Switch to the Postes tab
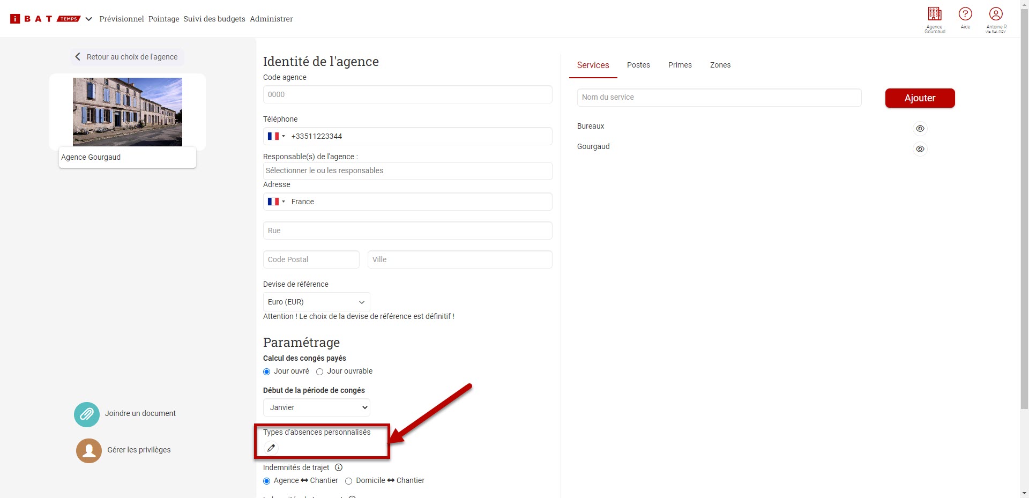1029x498 pixels. pyautogui.click(x=638, y=65)
